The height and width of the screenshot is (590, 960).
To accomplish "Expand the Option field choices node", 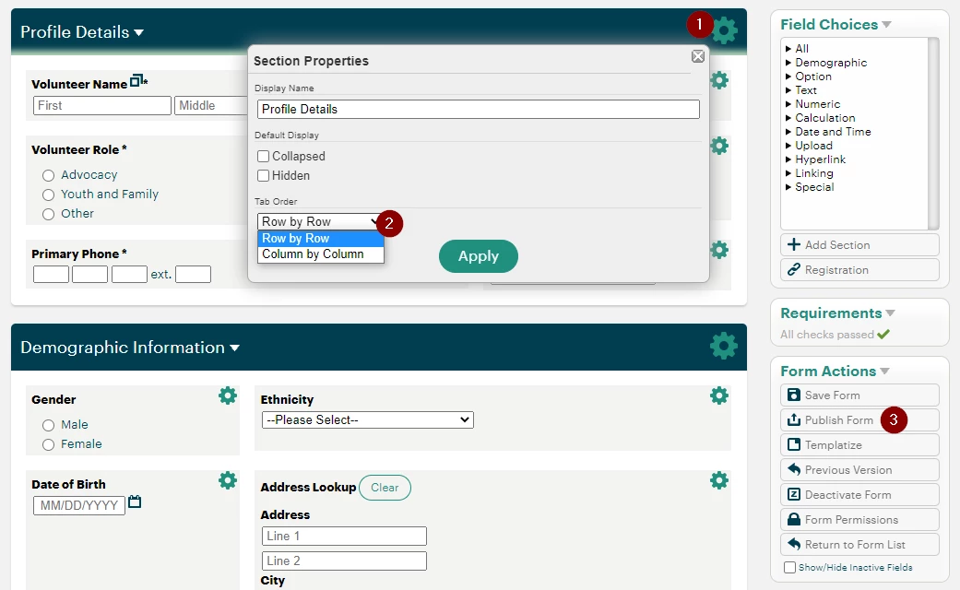I will point(788,77).
